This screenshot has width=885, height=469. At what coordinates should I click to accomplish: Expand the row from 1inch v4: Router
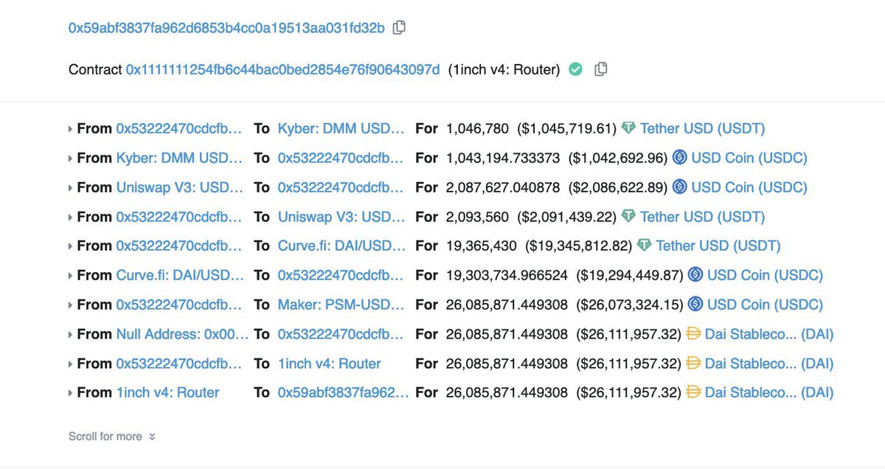click(71, 393)
